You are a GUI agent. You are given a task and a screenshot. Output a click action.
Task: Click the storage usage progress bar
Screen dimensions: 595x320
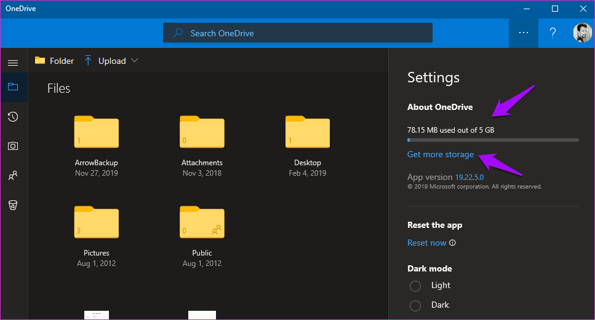click(x=493, y=140)
